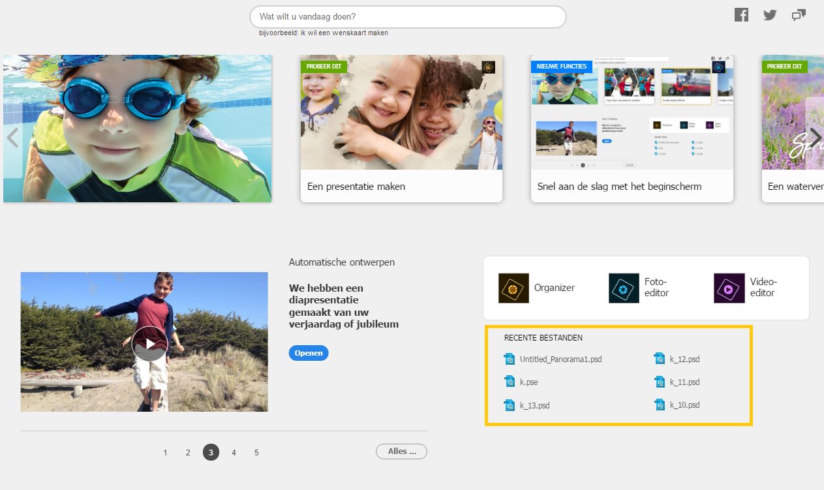Play the birthday slideshow video
This screenshot has height=490, width=824.
click(x=149, y=344)
